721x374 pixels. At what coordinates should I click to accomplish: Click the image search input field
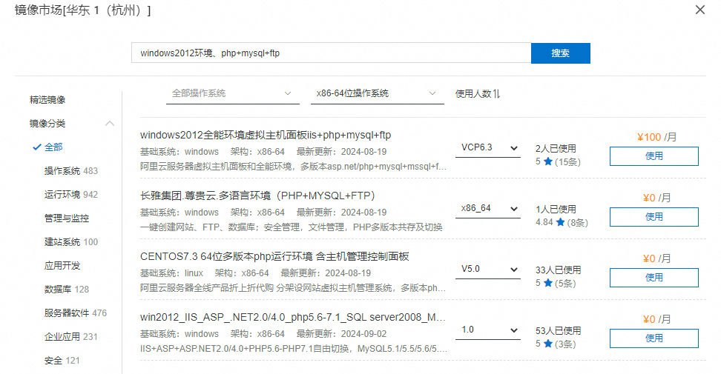click(x=330, y=53)
